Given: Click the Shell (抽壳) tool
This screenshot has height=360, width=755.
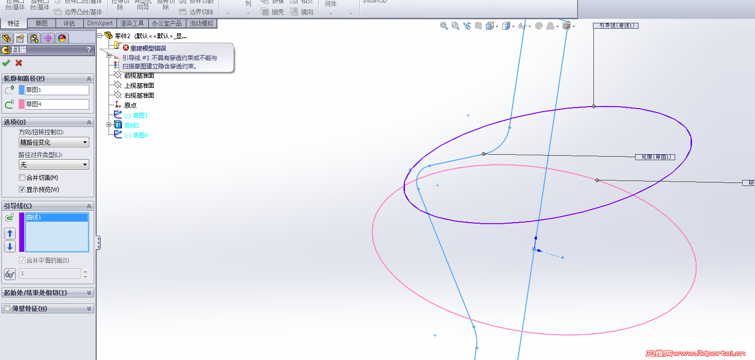Looking at the screenshot, I should point(272,12).
